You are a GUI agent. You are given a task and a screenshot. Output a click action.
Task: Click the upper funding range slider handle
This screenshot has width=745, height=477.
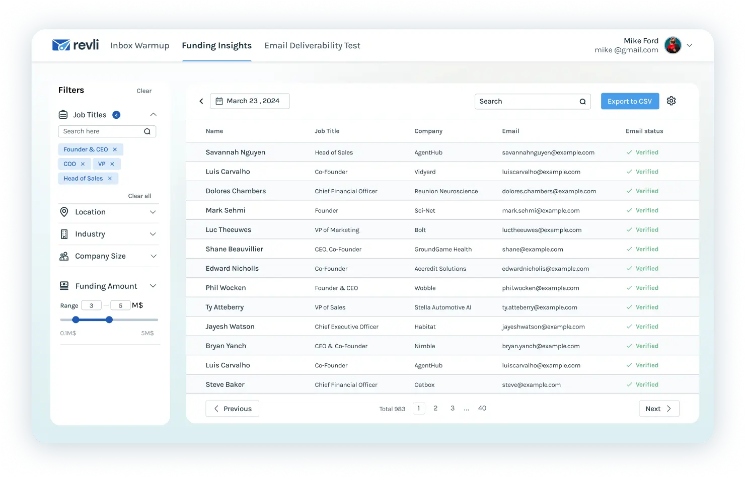tap(109, 320)
